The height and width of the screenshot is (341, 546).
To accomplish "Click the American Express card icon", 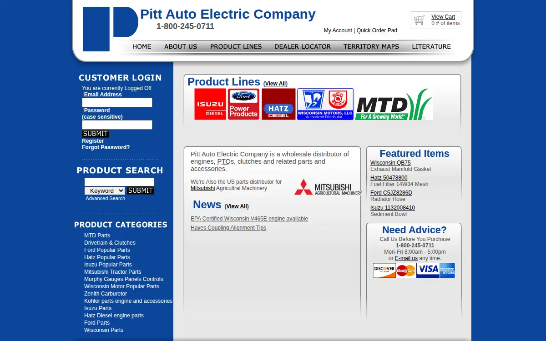I will click(x=447, y=271).
